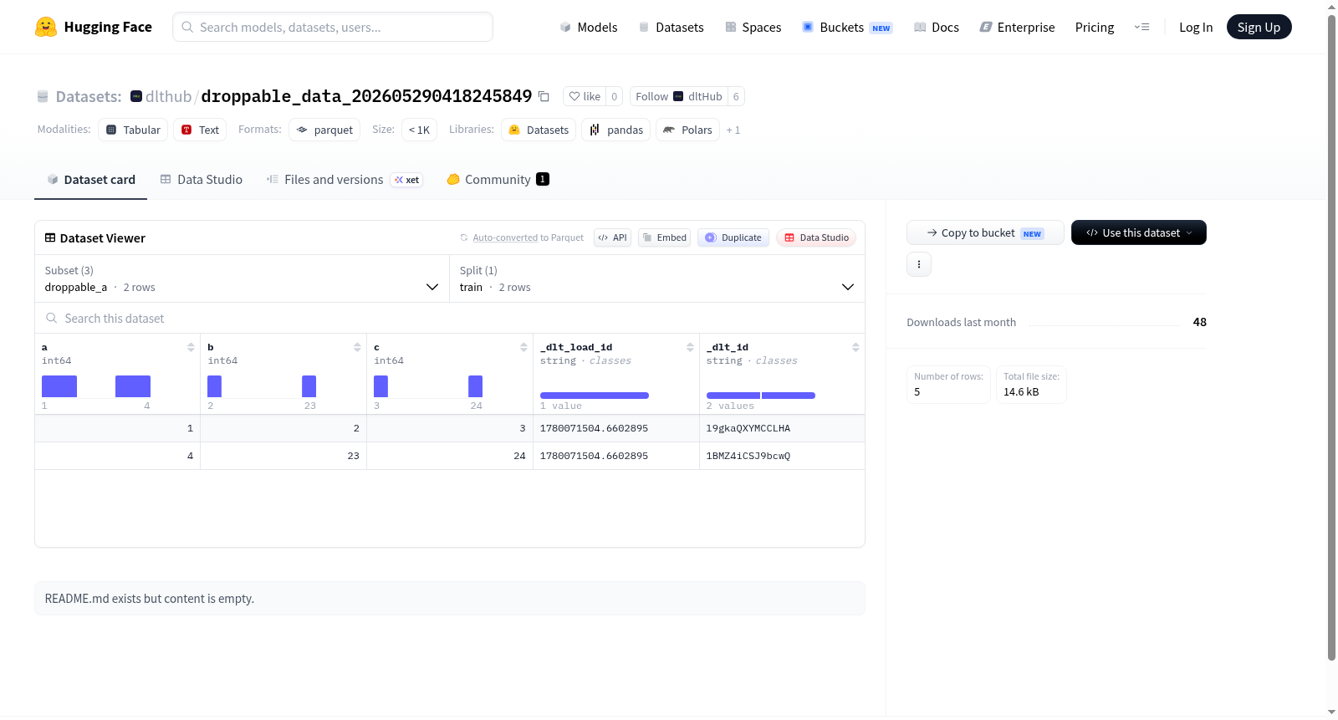Select the Text modality tag
This screenshot has width=1338, height=720.
(x=201, y=130)
